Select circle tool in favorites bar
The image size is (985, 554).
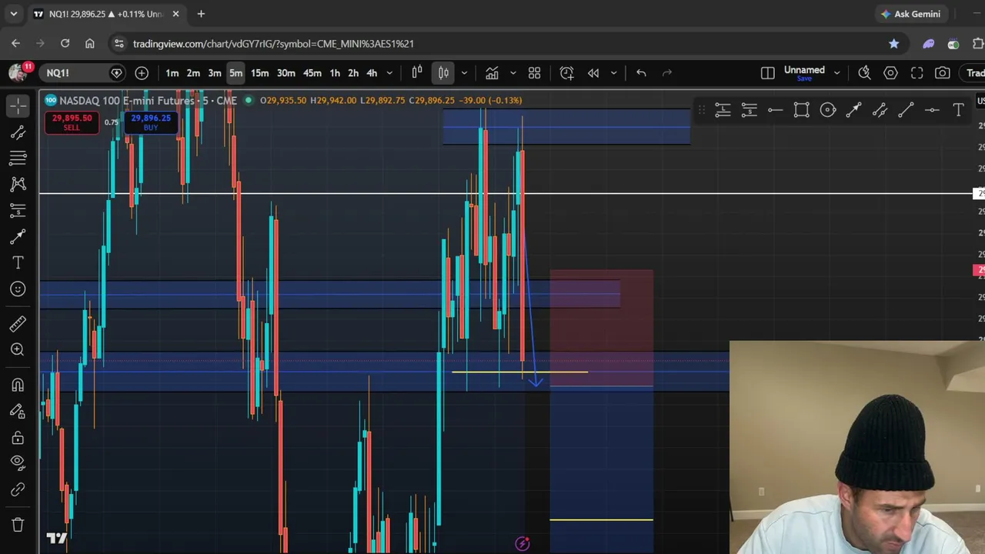click(827, 111)
